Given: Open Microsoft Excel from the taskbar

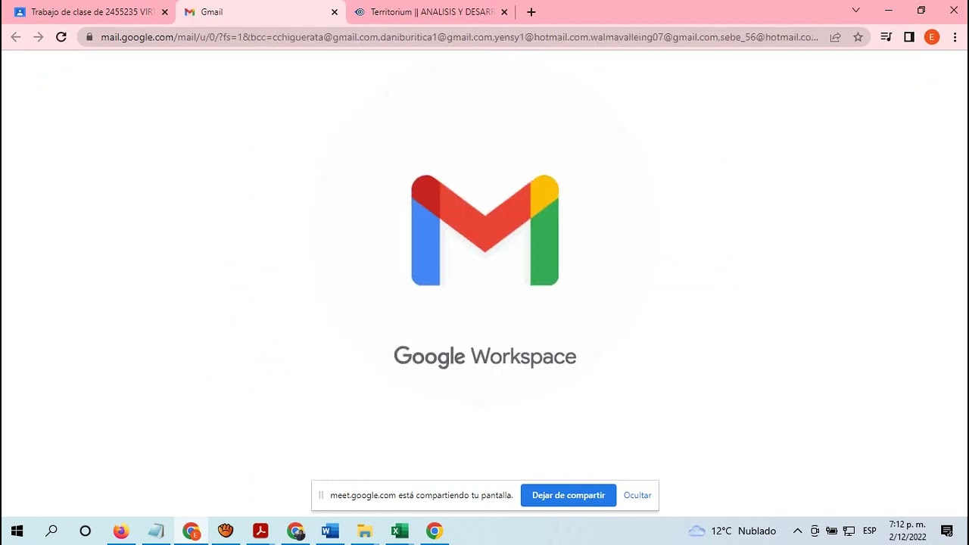Looking at the screenshot, I should coord(400,531).
